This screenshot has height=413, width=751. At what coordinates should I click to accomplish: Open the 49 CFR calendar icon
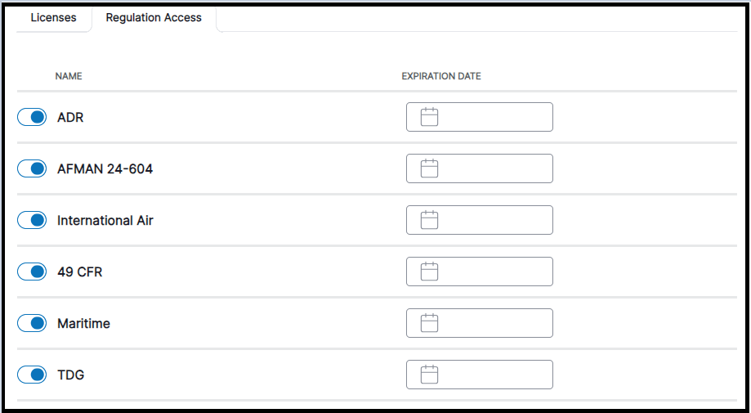[x=429, y=272]
